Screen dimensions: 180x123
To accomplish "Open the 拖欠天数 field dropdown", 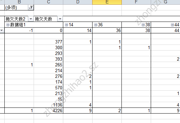I will pyautogui.click(x=60, y=19).
